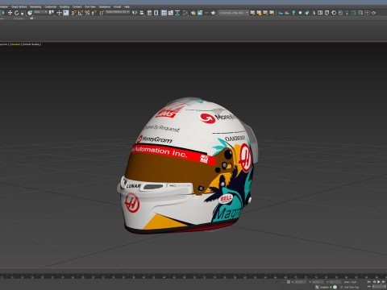Open the Arnold menu
Viewport: 387px width, 290px height.
117,6
